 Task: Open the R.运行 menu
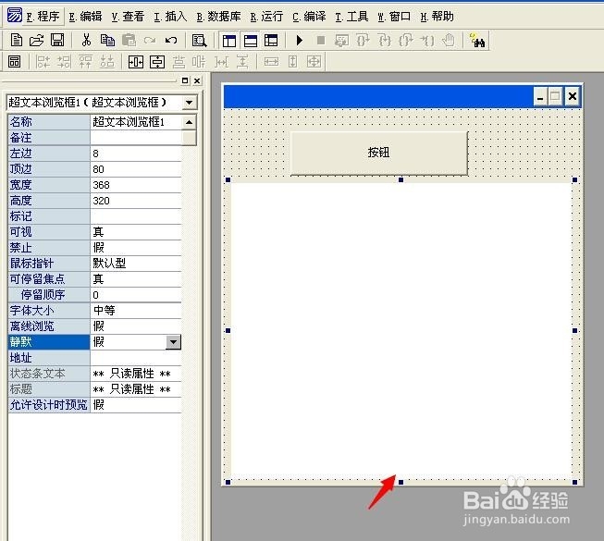point(266,17)
